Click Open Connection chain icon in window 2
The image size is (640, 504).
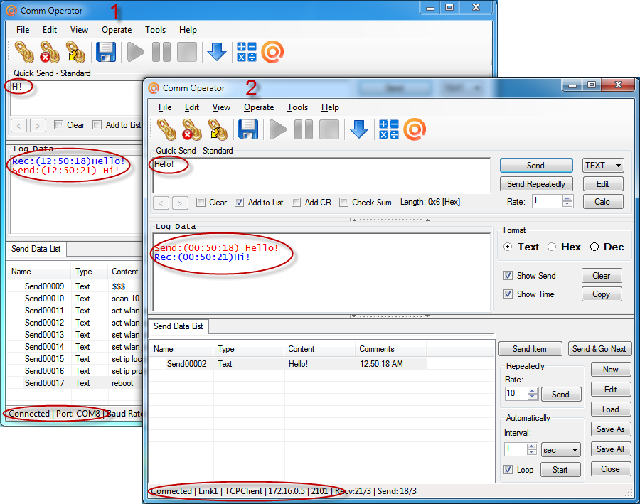(x=166, y=129)
